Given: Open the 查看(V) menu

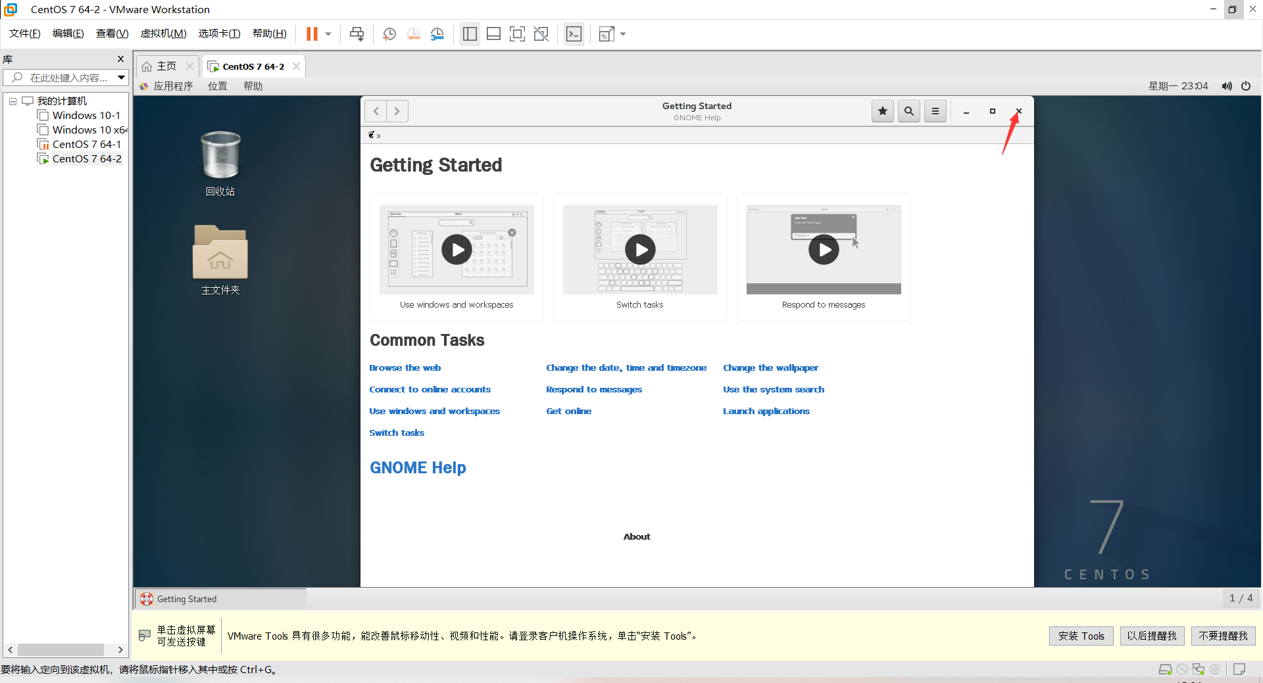Looking at the screenshot, I should pyautogui.click(x=112, y=34).
